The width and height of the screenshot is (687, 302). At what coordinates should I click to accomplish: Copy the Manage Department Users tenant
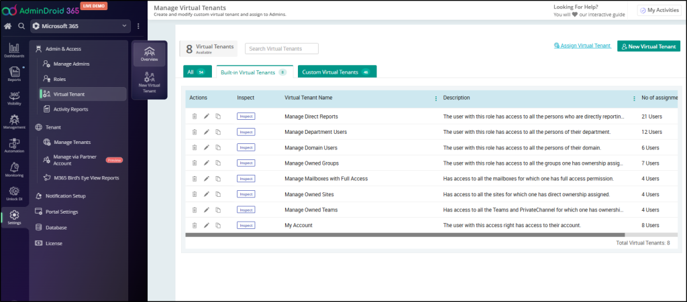218,131
